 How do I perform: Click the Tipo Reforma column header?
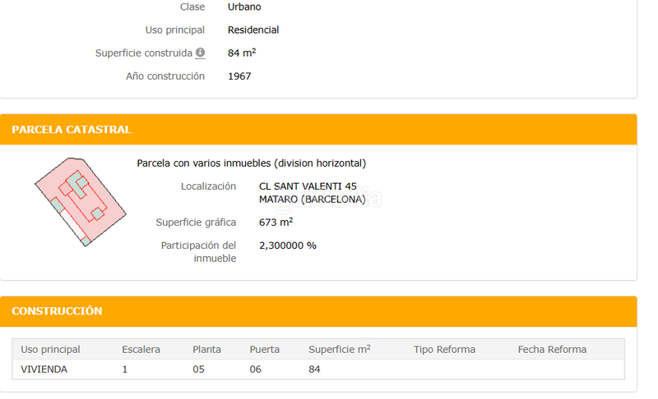[x=444, y=349]
